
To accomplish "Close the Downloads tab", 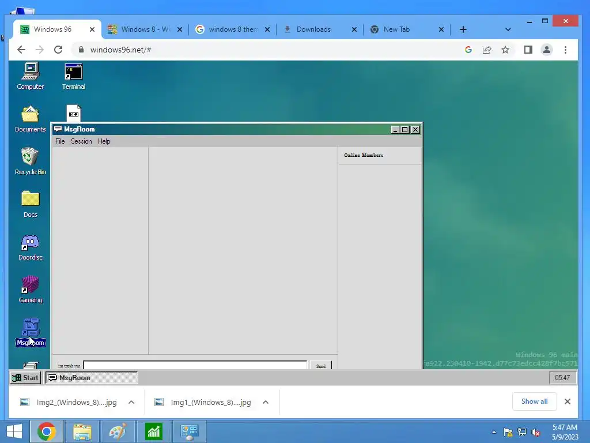I will point(354,29).
